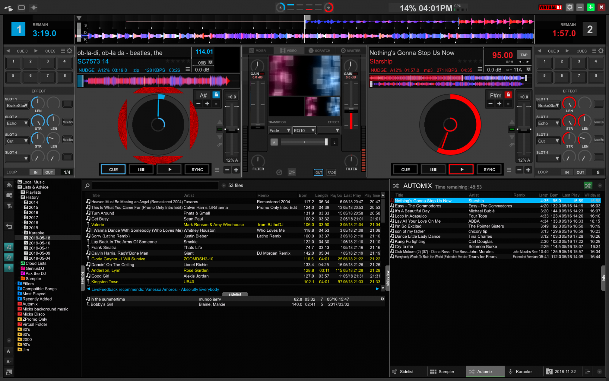Toggle the Automix shuffle icon
The image size is (609, 381).
tap(588, 186)
